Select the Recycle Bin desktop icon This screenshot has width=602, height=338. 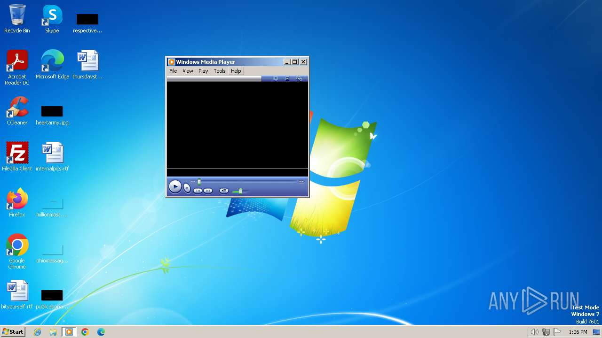pos(17,19)
